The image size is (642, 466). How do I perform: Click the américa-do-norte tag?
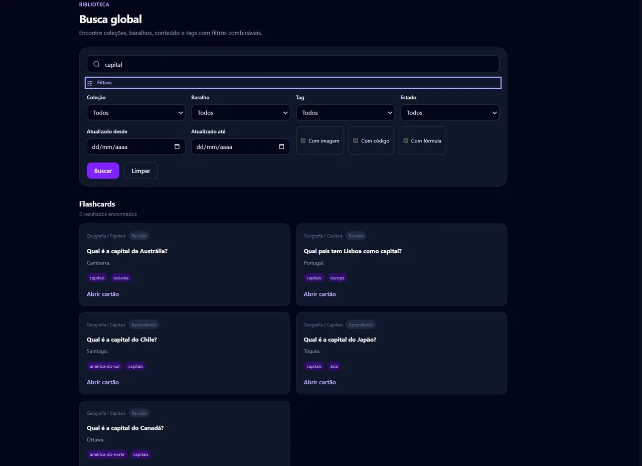click(x=107, y=454)
